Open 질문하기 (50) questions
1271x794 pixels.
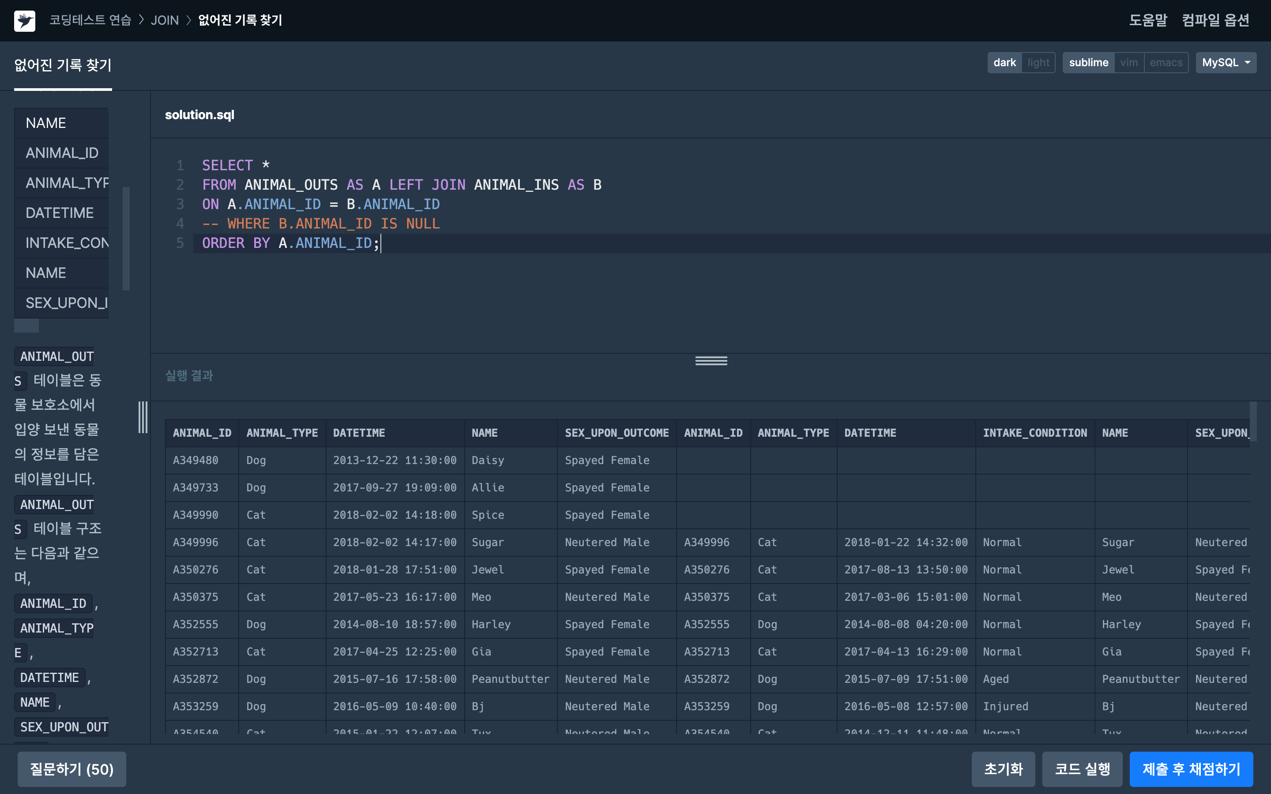[x=71, y=769]
